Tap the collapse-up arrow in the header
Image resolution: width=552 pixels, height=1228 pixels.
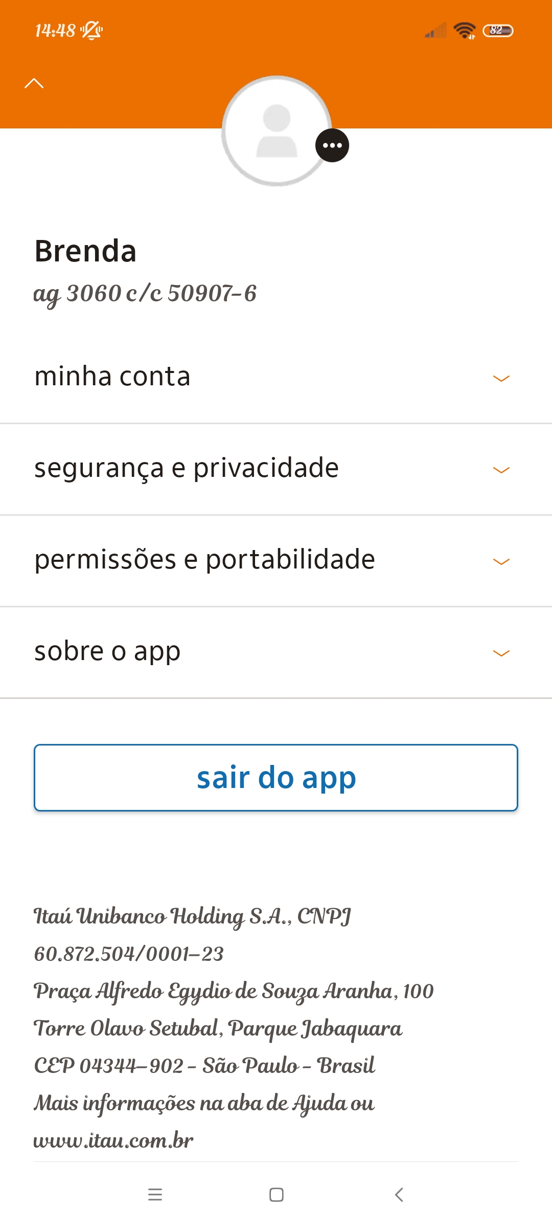click(x=34, y=83)
